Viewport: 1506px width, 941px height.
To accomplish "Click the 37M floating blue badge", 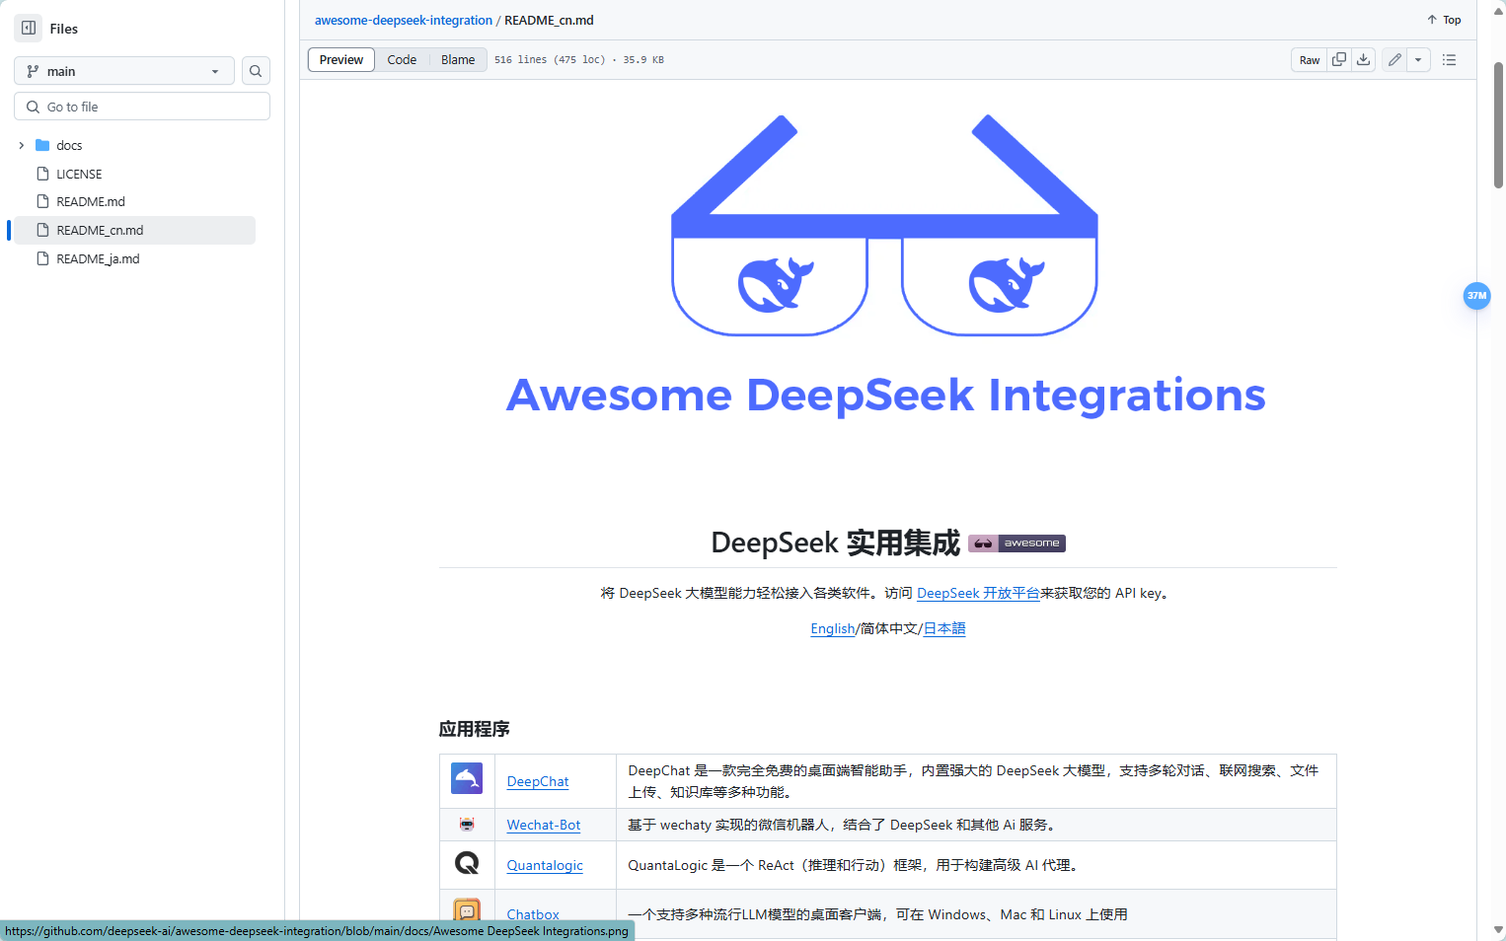I will pos(1476,295).
